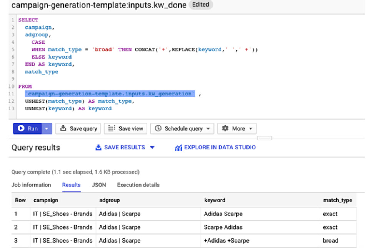
Task: Select the 'Adidas Scarpe' keyword cell
Action: click(x=260, y=214)
